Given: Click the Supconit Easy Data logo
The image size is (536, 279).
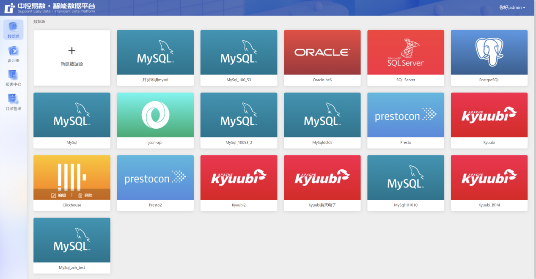Looking at the screenshot, I should pyautogui.click(x=50, y=8).
